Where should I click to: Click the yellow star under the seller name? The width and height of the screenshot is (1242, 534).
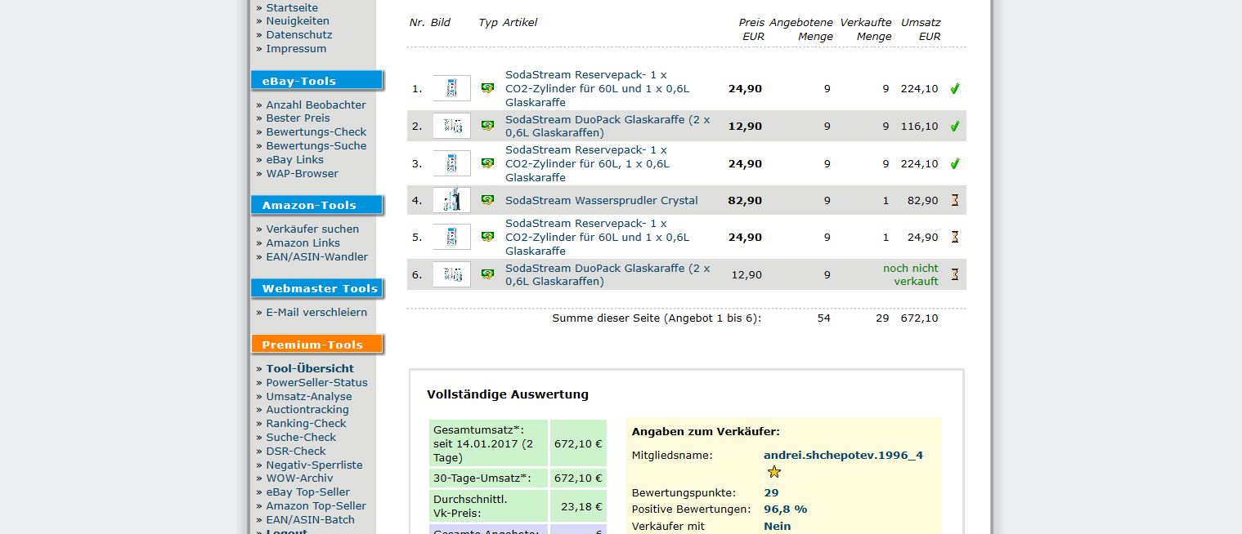coord(774,472)
